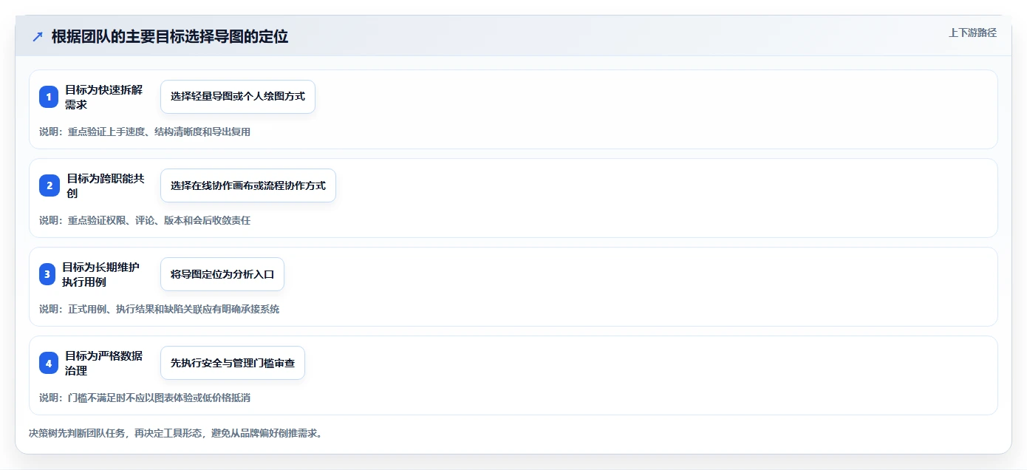
Task: Choose 将导图定位为分析入口 option
Action: click(222, 274)
